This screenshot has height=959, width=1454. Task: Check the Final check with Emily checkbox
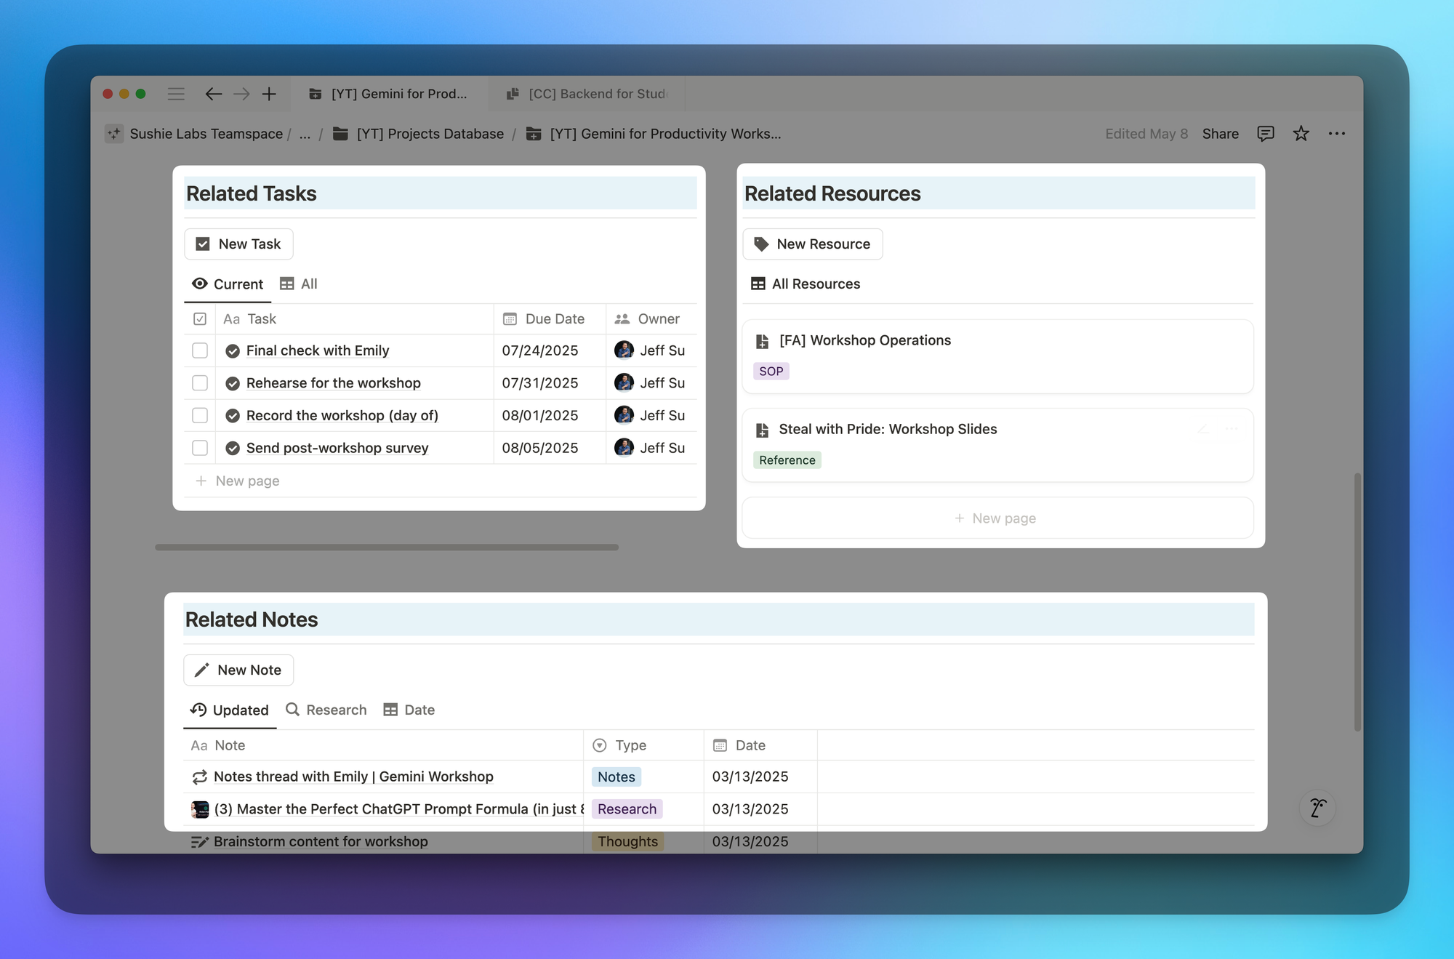coord(200,350)
